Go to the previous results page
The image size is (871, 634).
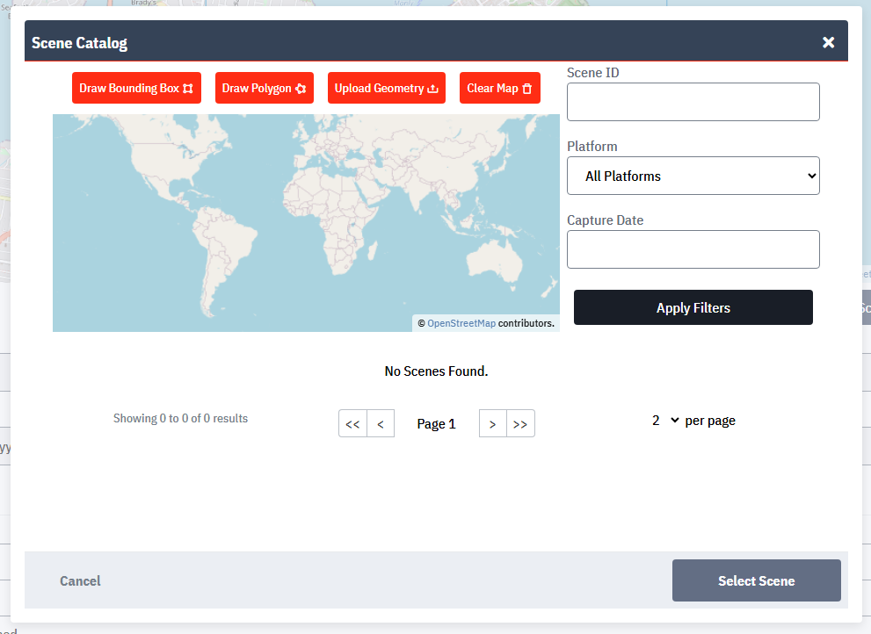(x=381, y=423)
